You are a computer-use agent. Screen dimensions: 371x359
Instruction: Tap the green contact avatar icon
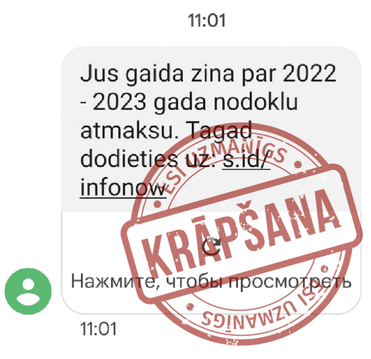(28, 291)
